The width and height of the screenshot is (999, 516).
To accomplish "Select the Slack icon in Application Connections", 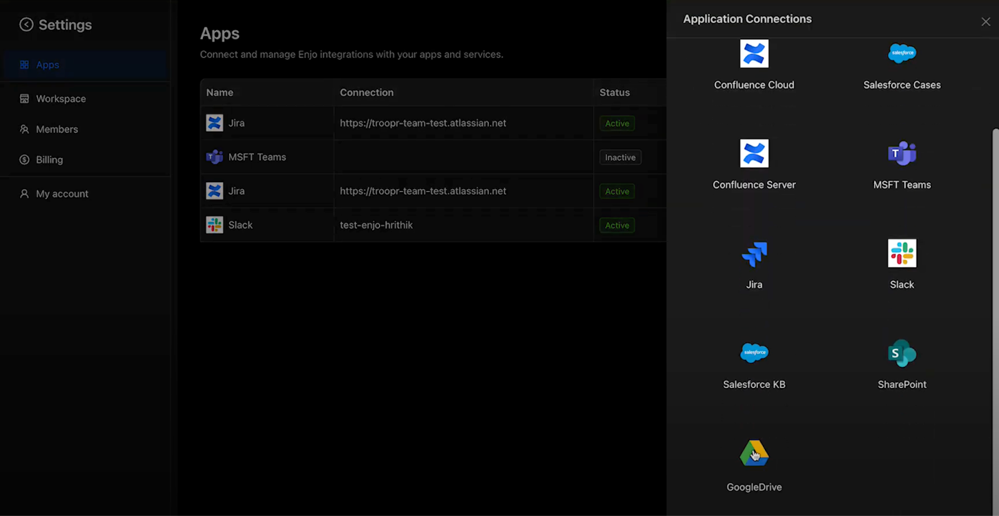I will (902, 253).
